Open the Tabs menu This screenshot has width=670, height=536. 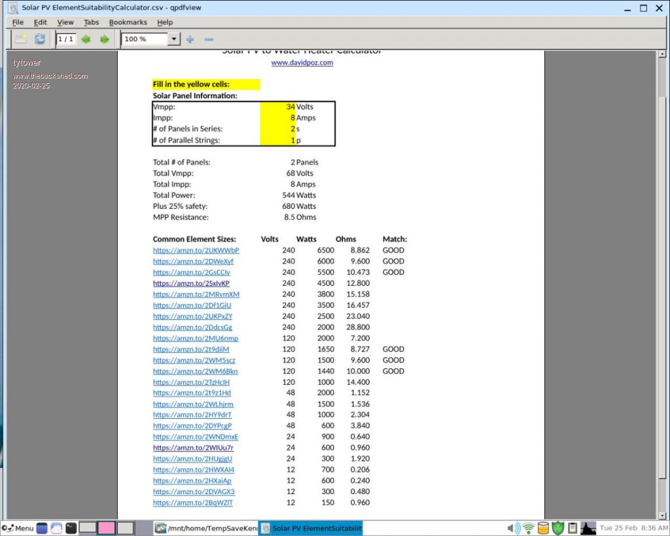click(x=92, y=22)
